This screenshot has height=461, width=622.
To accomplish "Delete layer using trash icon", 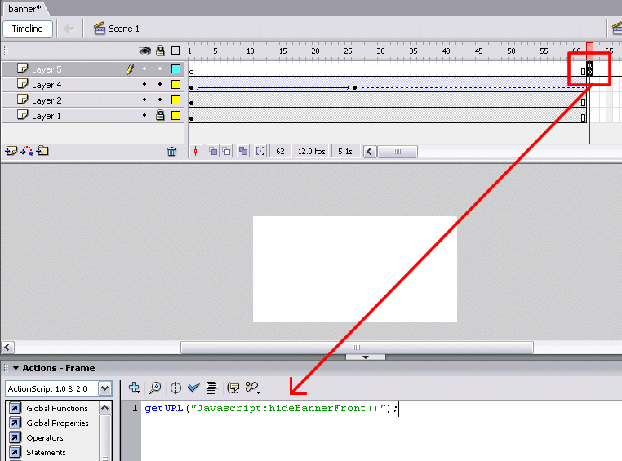I will point(171,151).
